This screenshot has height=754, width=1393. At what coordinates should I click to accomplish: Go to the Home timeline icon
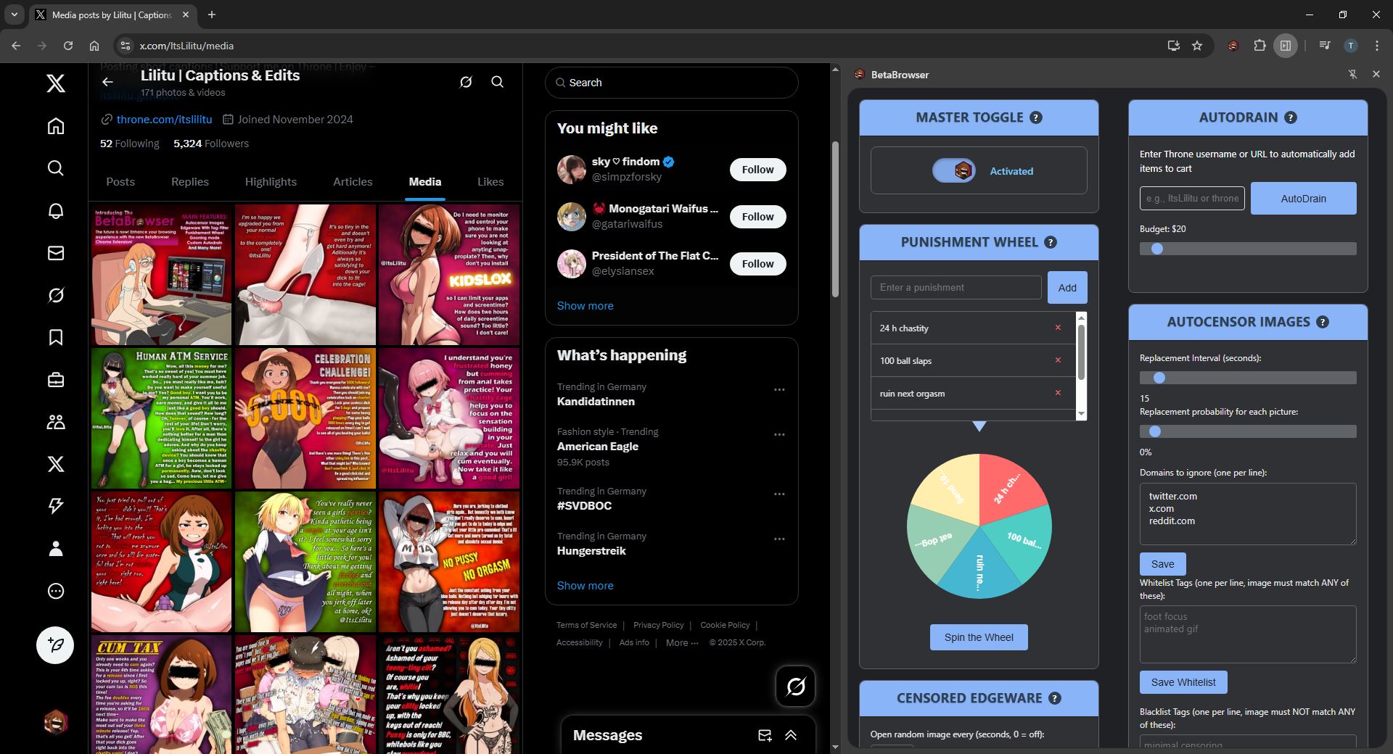[56, 126]
